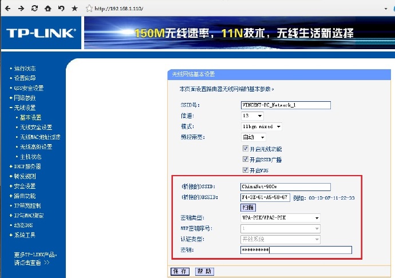Click the 本页面设置路由器无线网络的基本参数 description
The height and width of the screenshot is (278, 395).
tap(227, 89)
